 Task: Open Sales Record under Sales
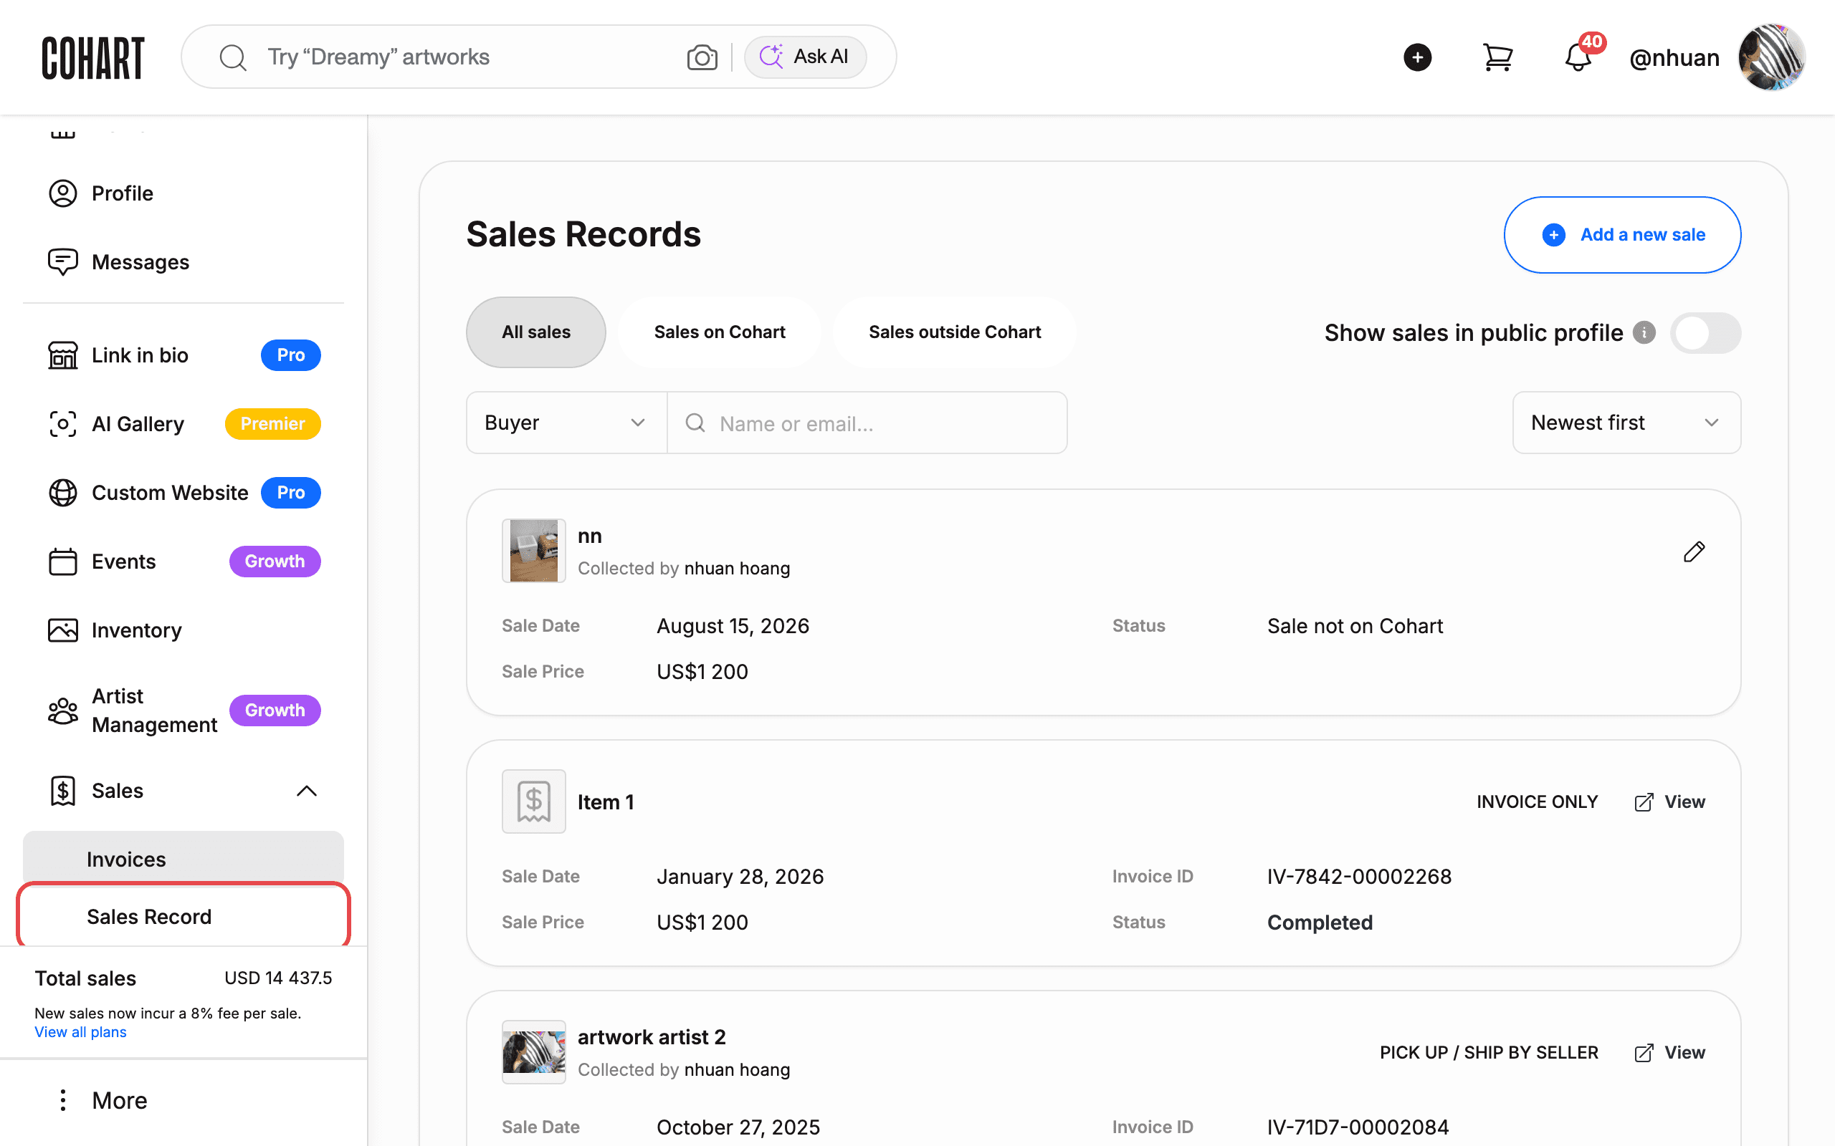(x=183, y=916)
